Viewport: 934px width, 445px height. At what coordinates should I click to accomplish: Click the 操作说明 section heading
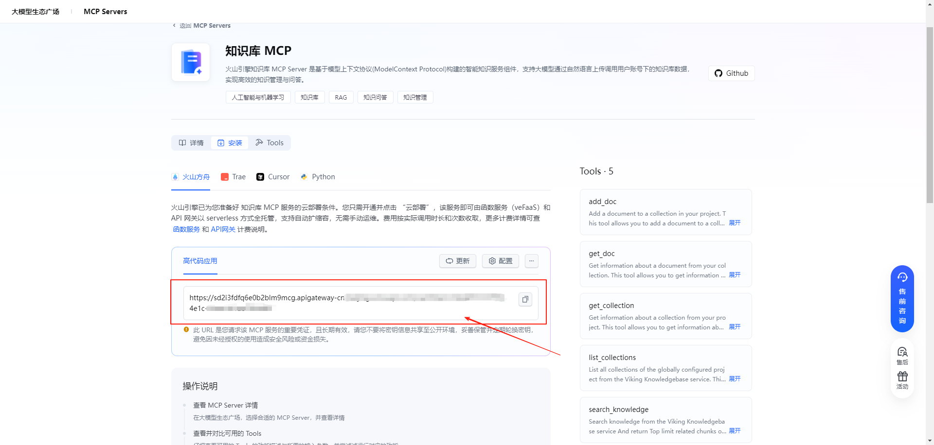tap(200, 386)
